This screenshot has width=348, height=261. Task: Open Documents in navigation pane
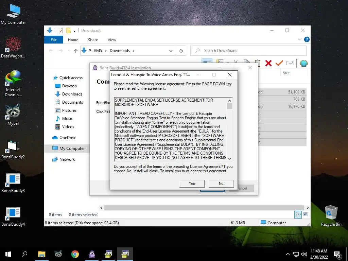pyautogui.click(x=69, y=102)
